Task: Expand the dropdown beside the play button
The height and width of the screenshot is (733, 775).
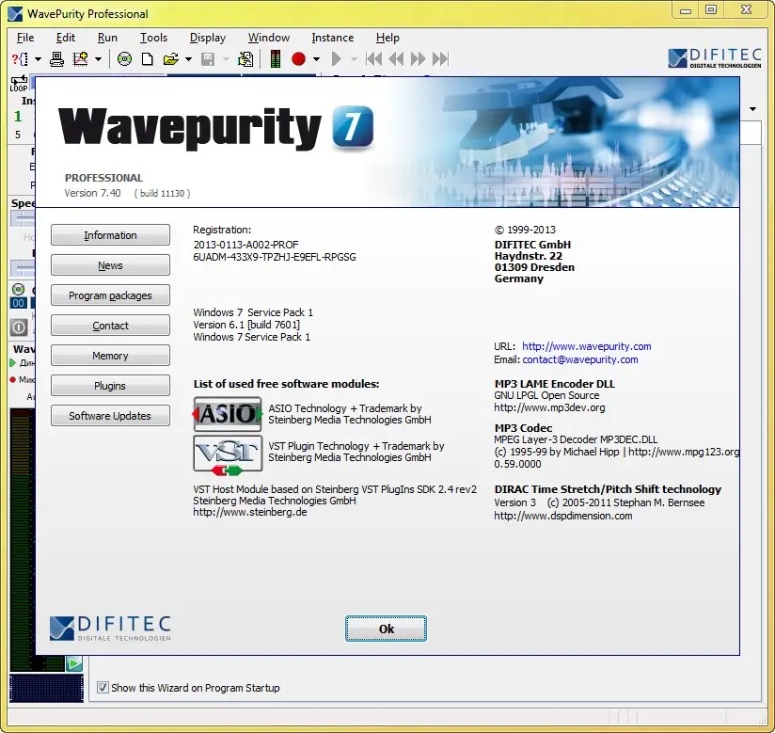Action: tap(354, 59)
